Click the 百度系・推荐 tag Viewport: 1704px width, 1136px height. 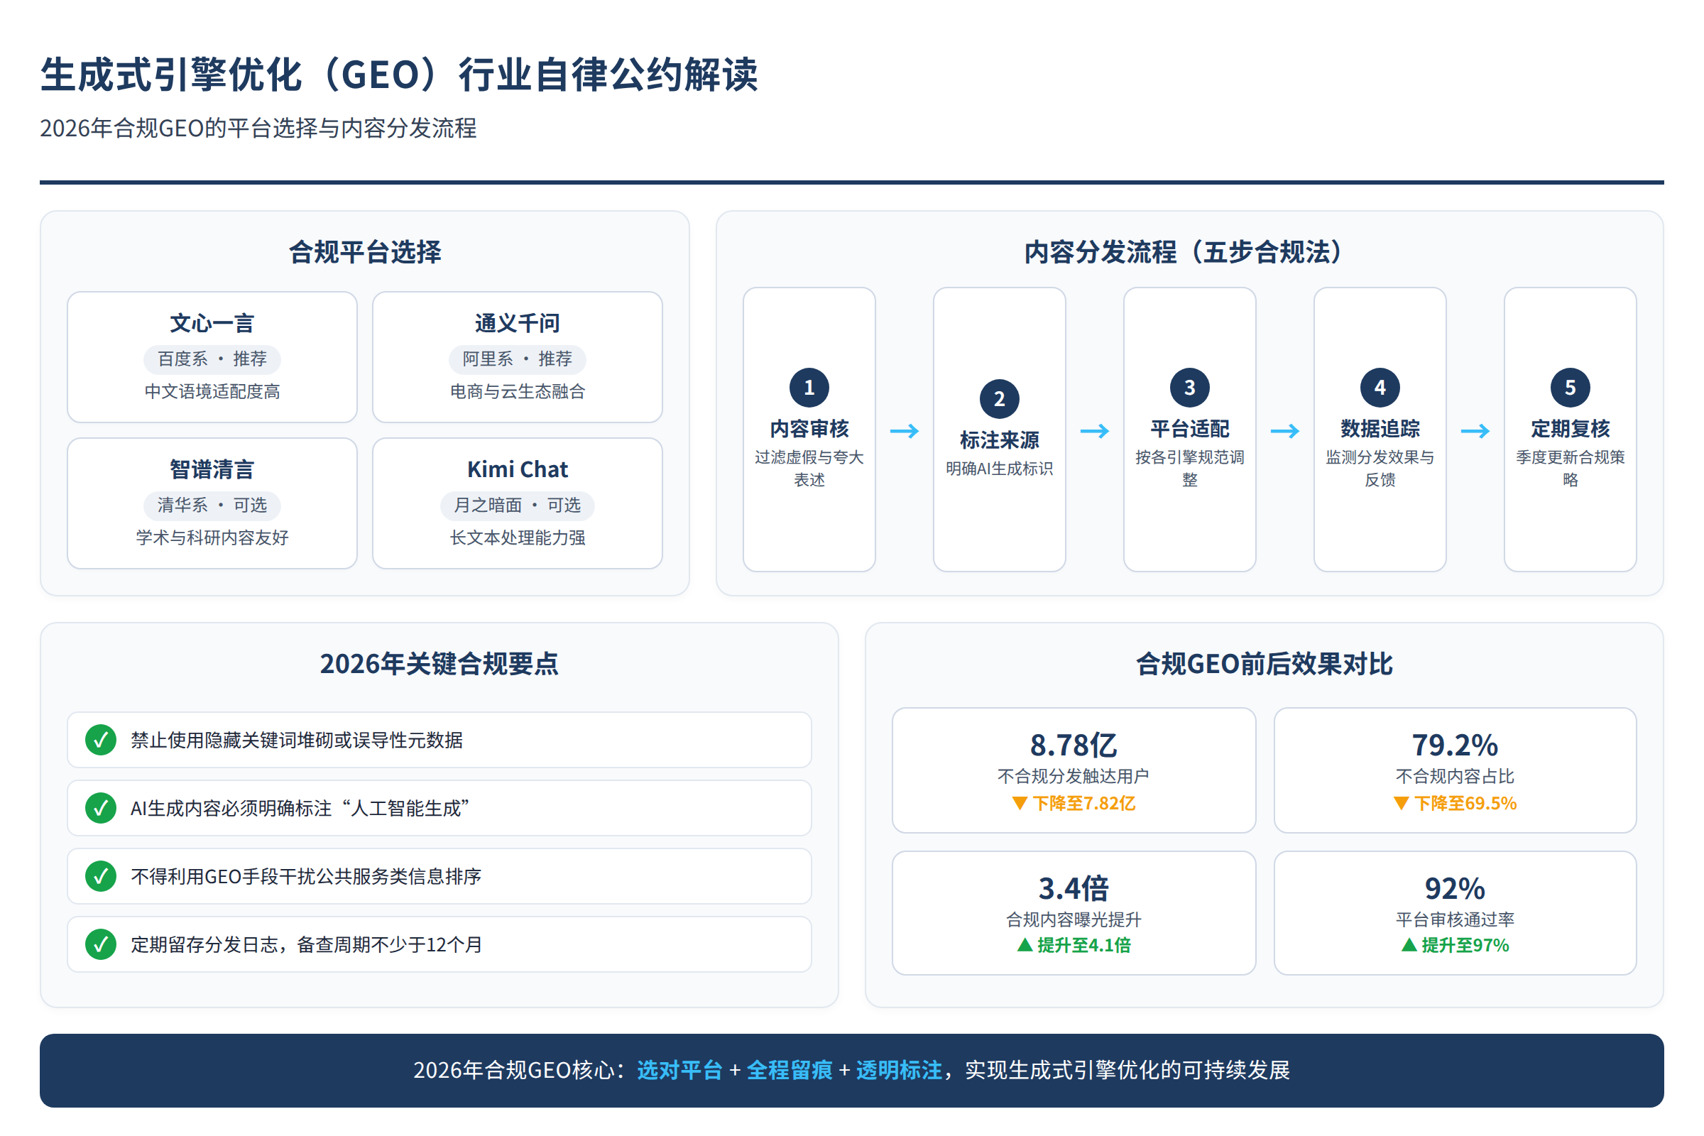pos(212,359)
